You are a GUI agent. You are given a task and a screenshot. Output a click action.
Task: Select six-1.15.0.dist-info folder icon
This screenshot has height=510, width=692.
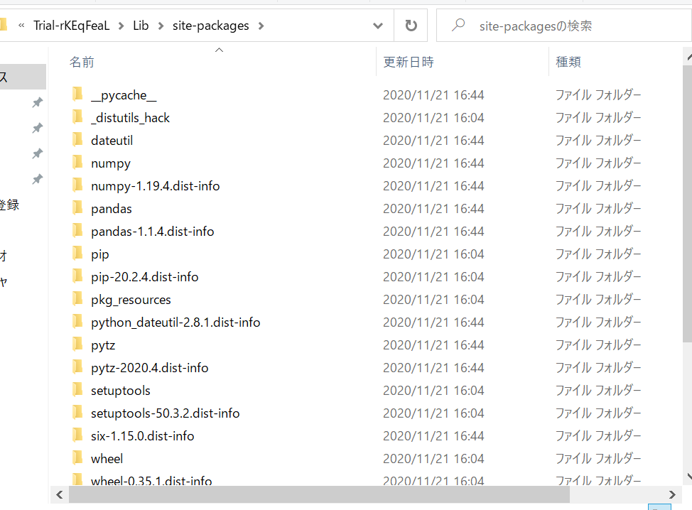pyautogui.click(x=77, y=435)
